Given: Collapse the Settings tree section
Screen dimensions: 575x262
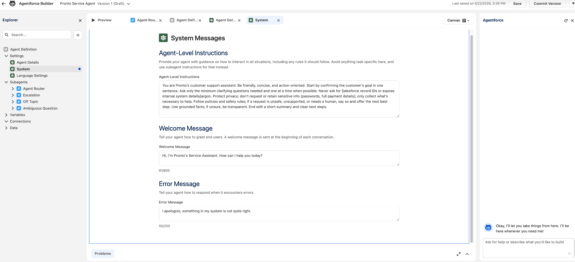Looking at the screenshot, I should pos(6,56).
